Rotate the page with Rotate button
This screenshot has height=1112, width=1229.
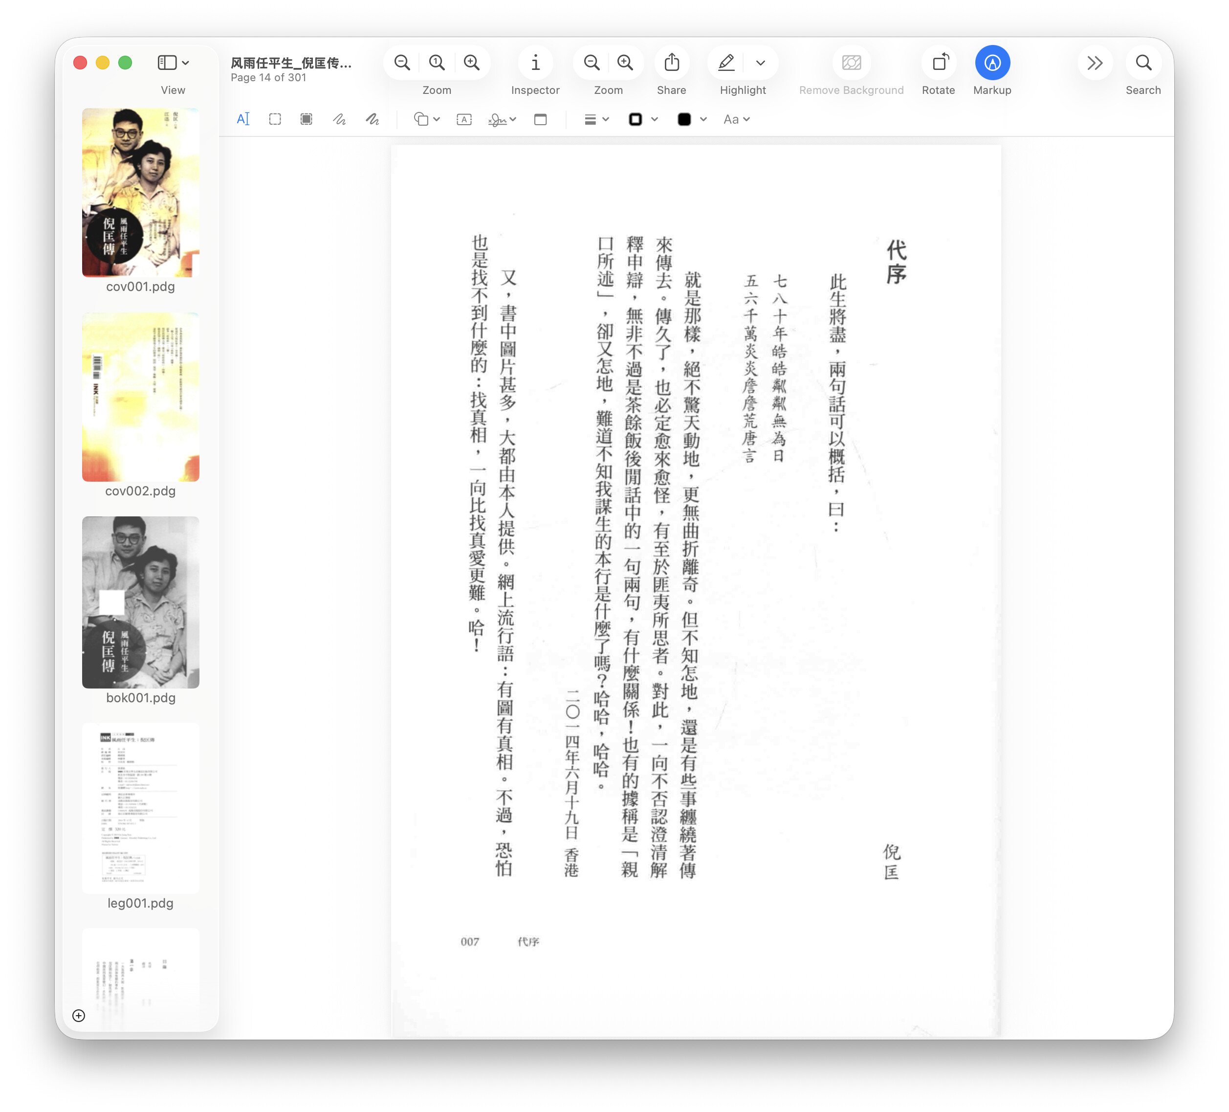click(x=940, y=63)
